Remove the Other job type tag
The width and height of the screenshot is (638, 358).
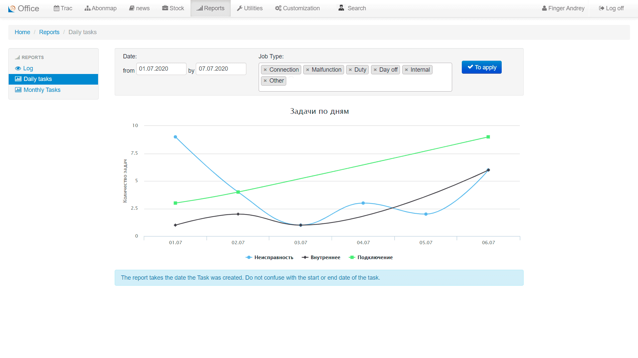pos(265,81)
